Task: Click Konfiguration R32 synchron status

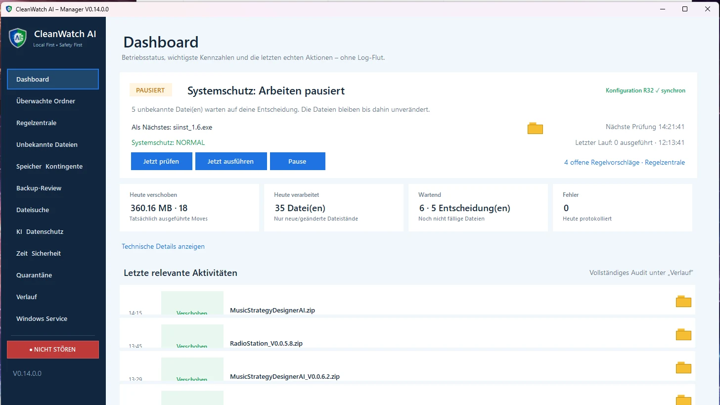Action: (645, 90)
